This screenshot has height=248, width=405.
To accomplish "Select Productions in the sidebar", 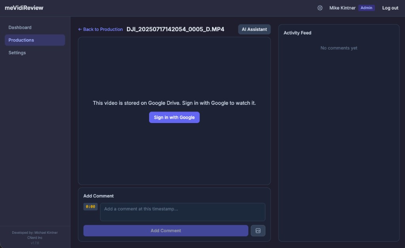I will coord(21,40).
